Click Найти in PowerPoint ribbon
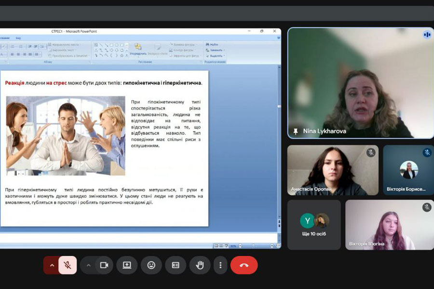 point(212,44)
